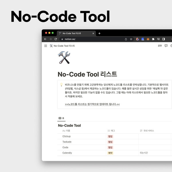
Task: Click the lightbulb callout icon
Action: pos(61,85)
